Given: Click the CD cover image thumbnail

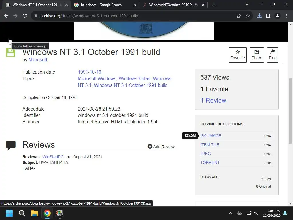Looking at the screenshot, I should [x=144, y=31].
